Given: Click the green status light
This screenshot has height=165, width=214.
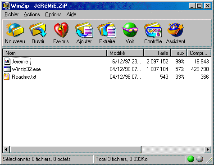Looking at the screenshot, I should point(191,159).
